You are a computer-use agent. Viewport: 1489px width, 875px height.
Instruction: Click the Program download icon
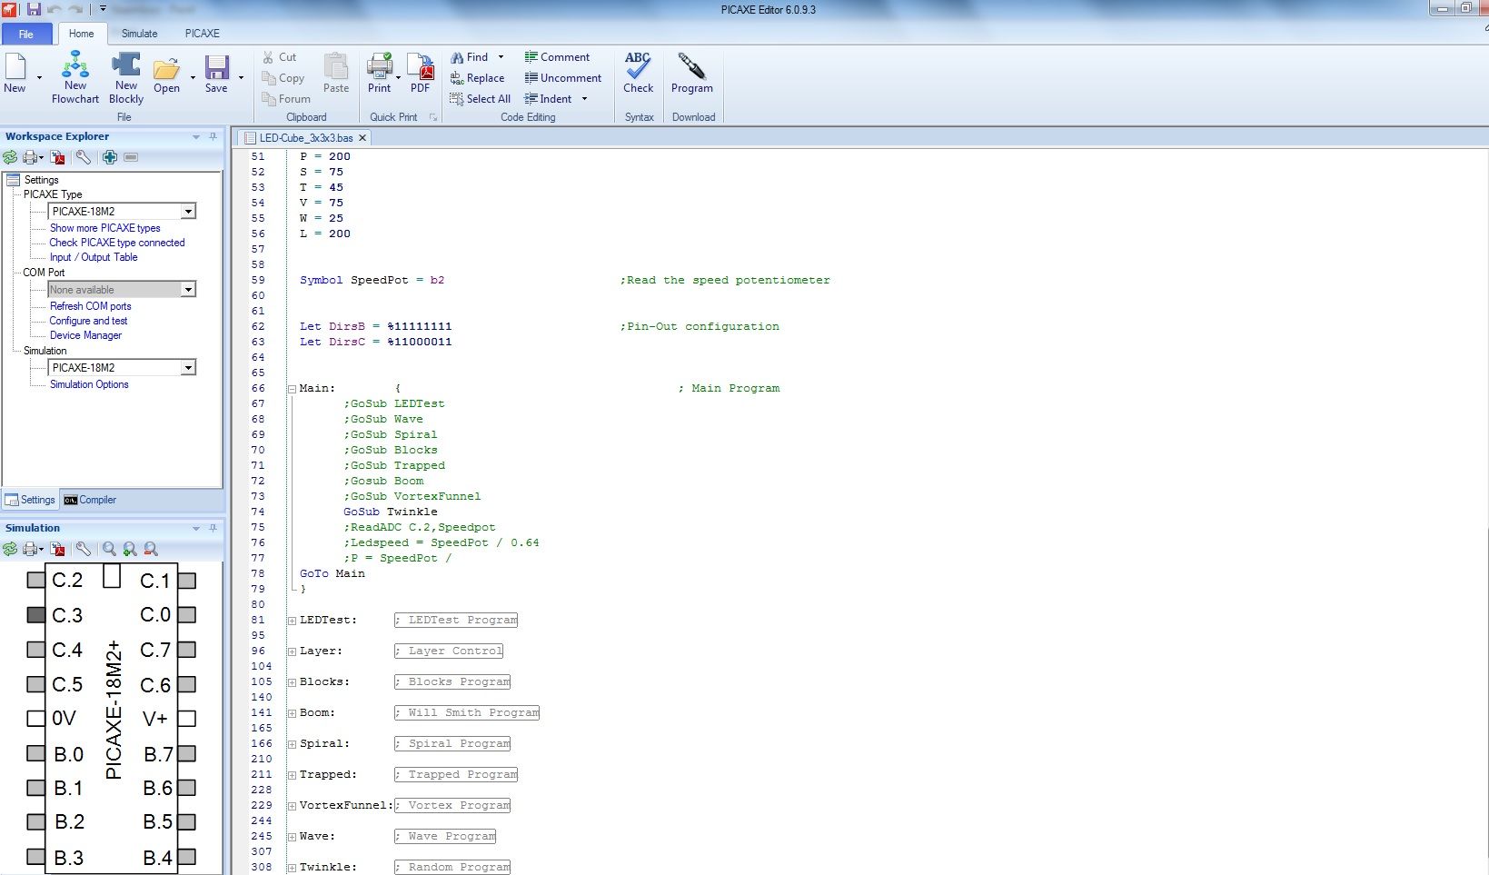tap(691, 67)
